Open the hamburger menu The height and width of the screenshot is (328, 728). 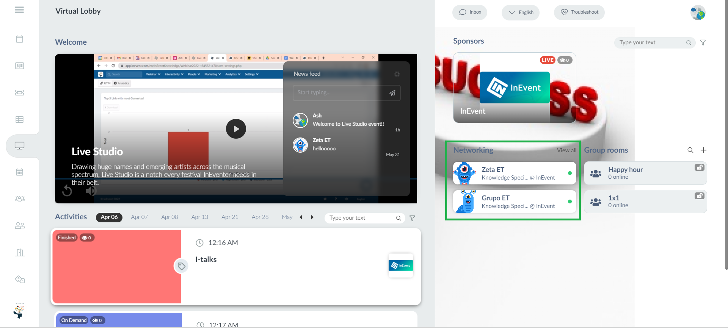(19, 10)
